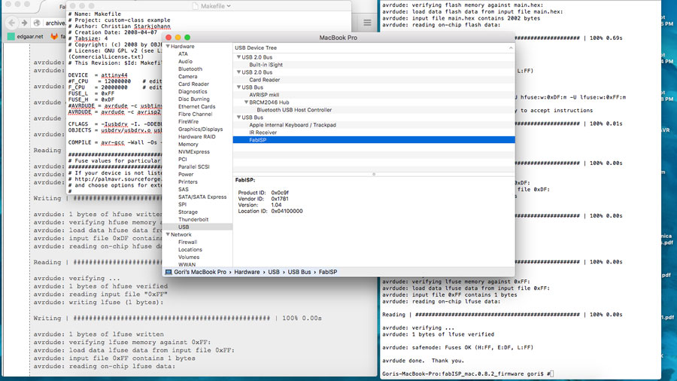Select the highlighted FabISP device row

pyautogui.click(x=374, y=140)
